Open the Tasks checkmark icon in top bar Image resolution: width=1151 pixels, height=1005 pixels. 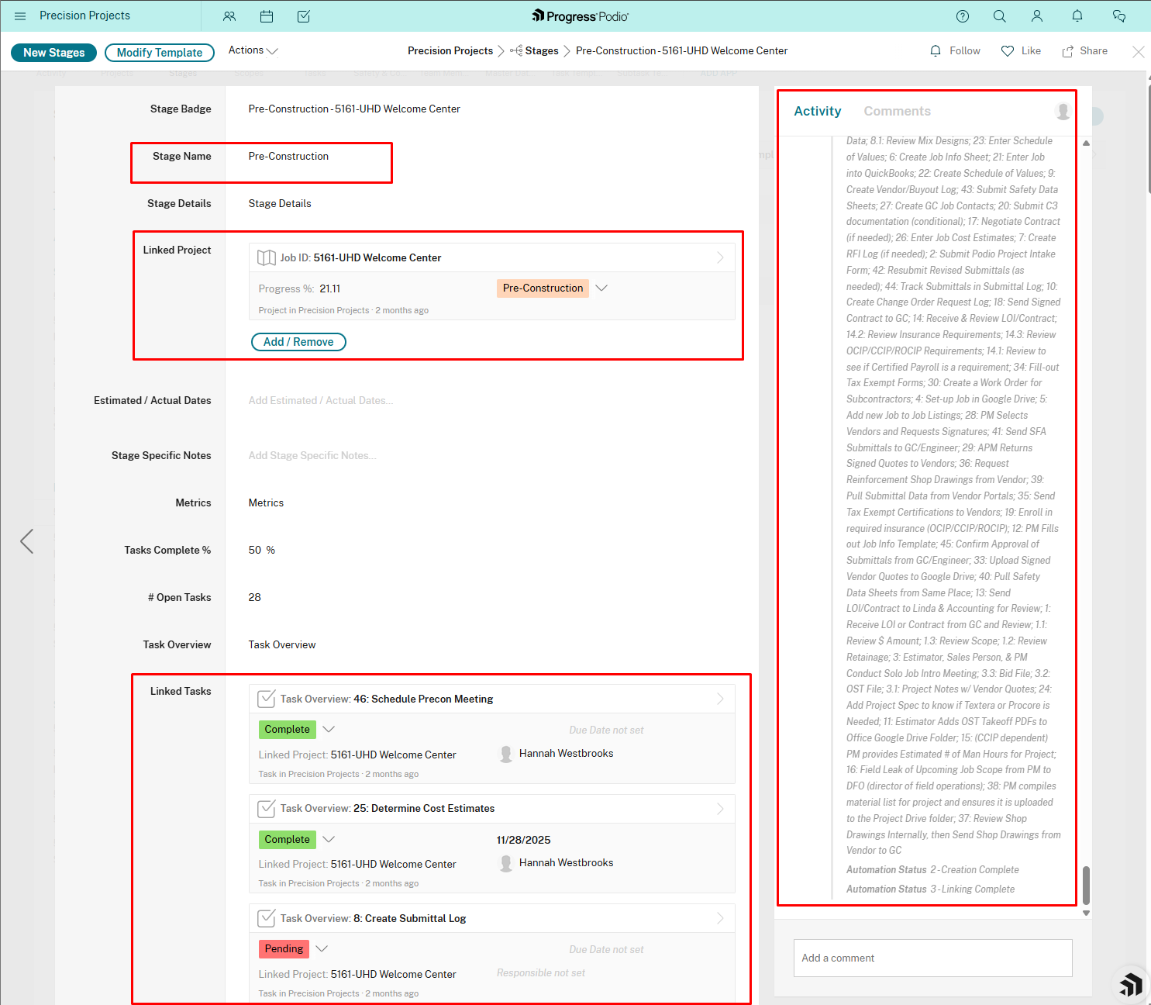tap(304, 16)
